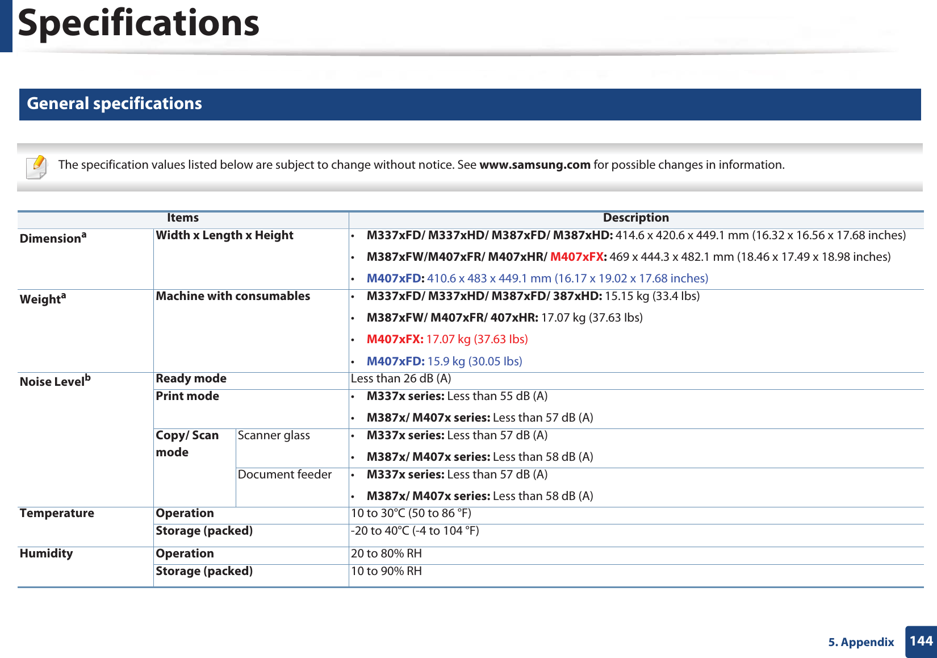Screen dimensions: 937x658
Task: Click the M387xFW 17.07 kg weight line
Action: (505, 318)
